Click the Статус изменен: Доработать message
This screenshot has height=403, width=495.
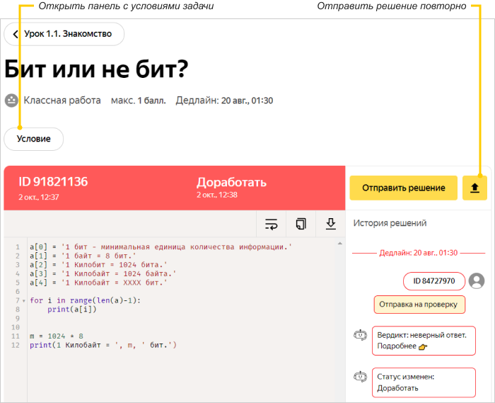click(423, 382)
